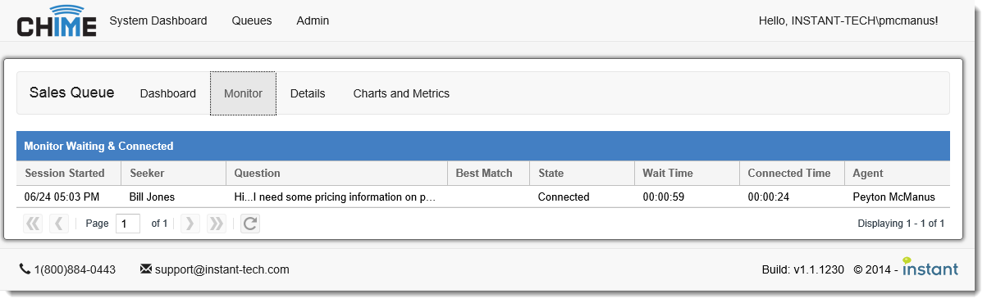Viewport: 987px width, 303px height.
Task: Click the phone icon in footer
Action: 25,269
